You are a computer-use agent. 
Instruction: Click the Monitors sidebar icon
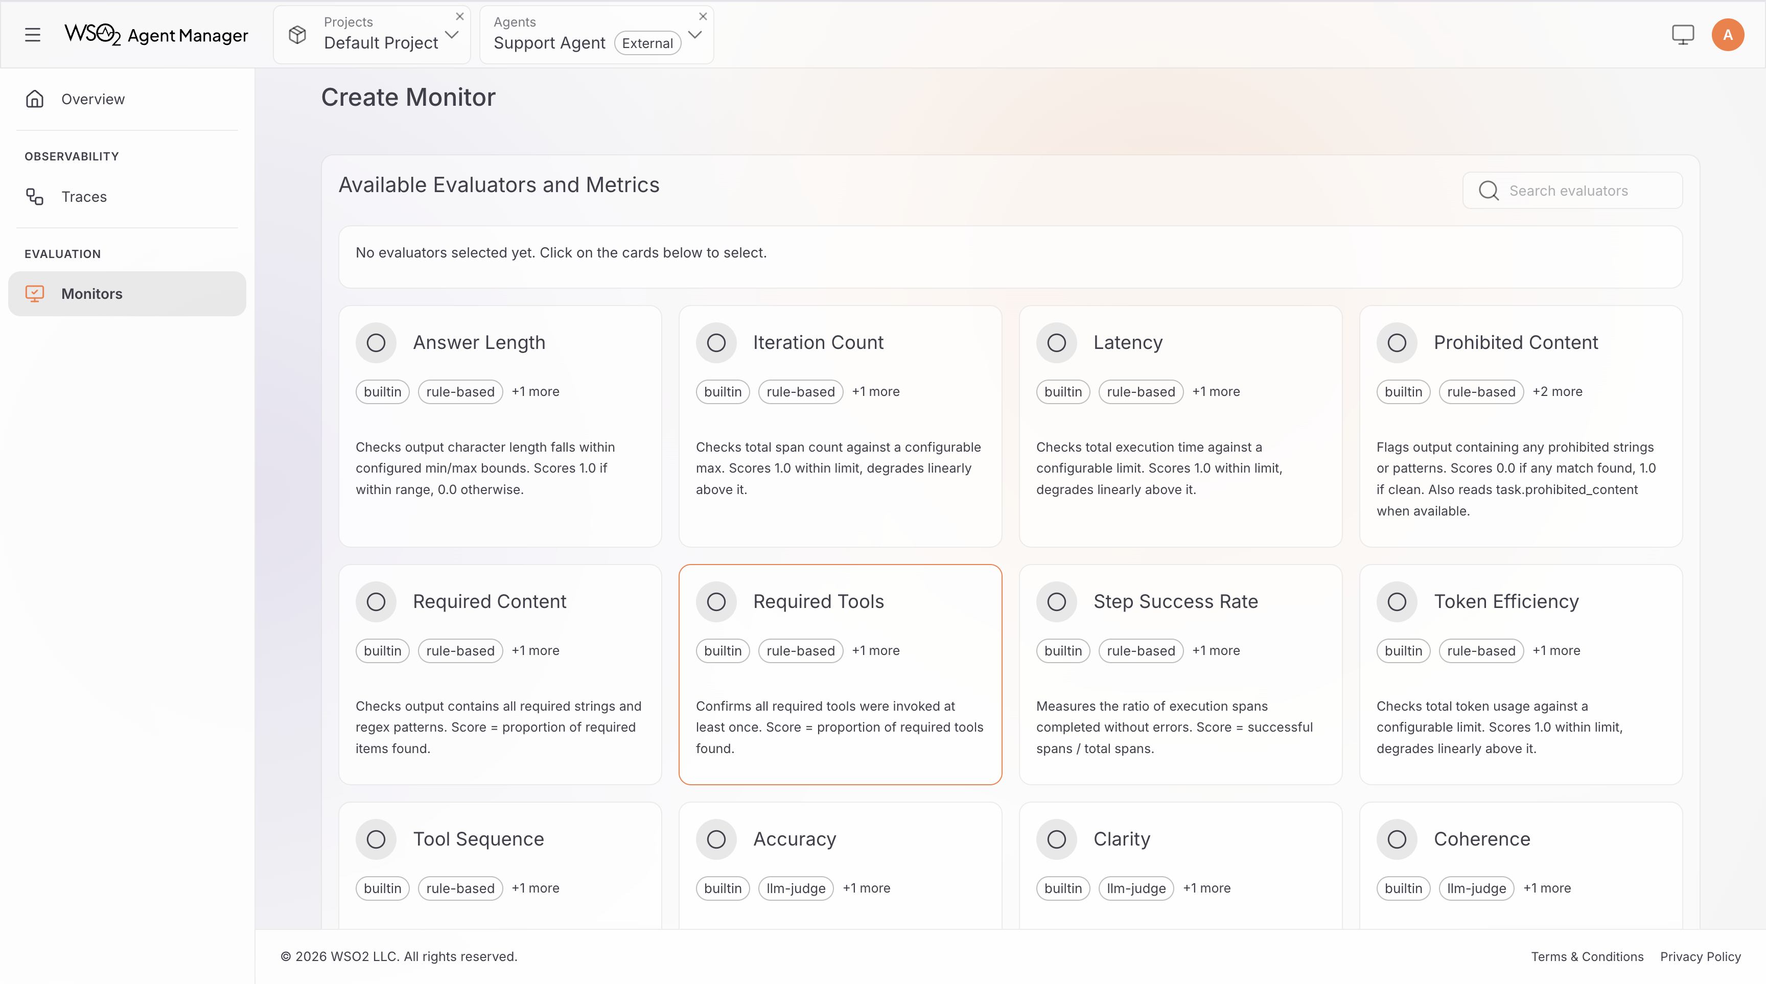[x=35, y=294]
